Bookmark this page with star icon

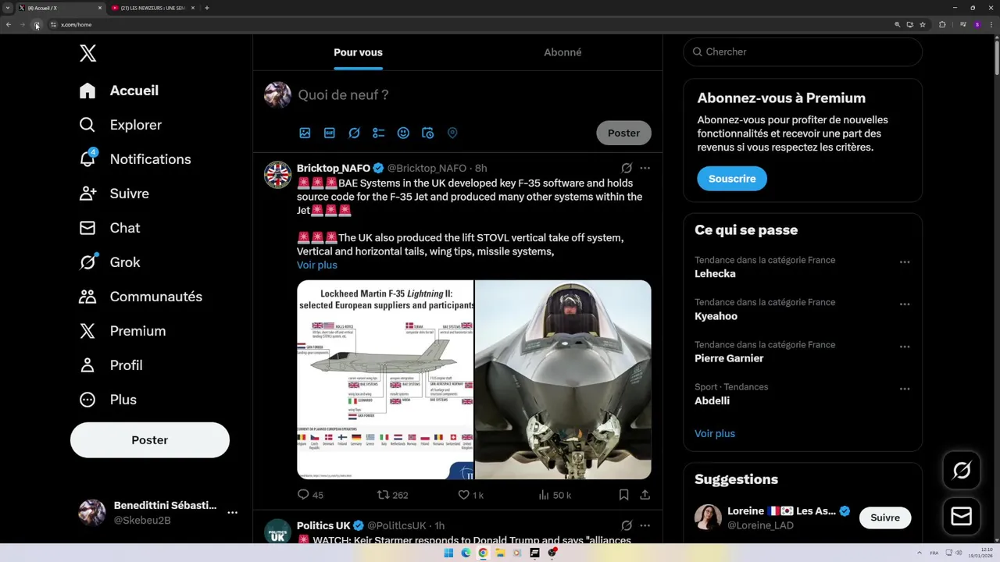(923, 25)
